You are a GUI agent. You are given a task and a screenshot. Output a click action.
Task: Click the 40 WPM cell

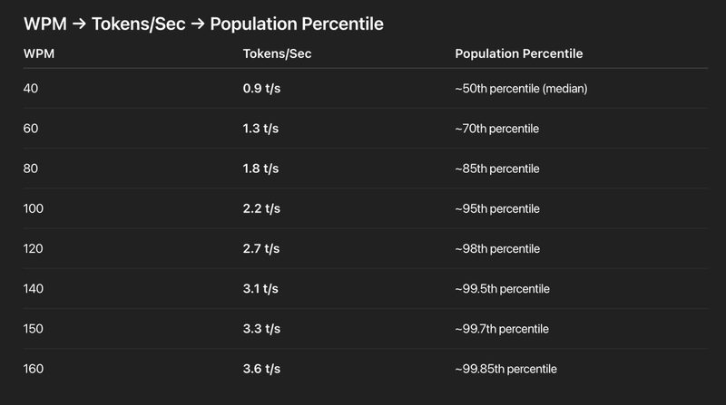tap(32, 89)
